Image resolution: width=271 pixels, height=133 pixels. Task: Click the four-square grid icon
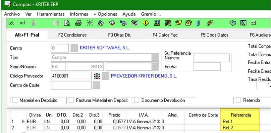click(253, 23)
